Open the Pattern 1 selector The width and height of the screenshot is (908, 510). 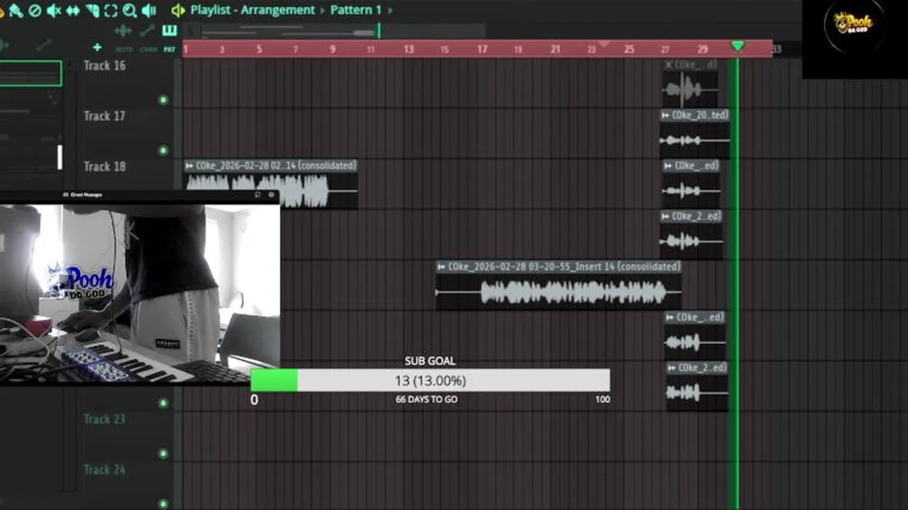pyautogui.click(x=355, y=10)
